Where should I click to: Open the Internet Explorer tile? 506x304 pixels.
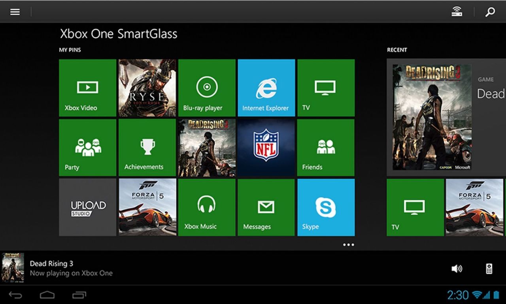[x=266, y=88]
